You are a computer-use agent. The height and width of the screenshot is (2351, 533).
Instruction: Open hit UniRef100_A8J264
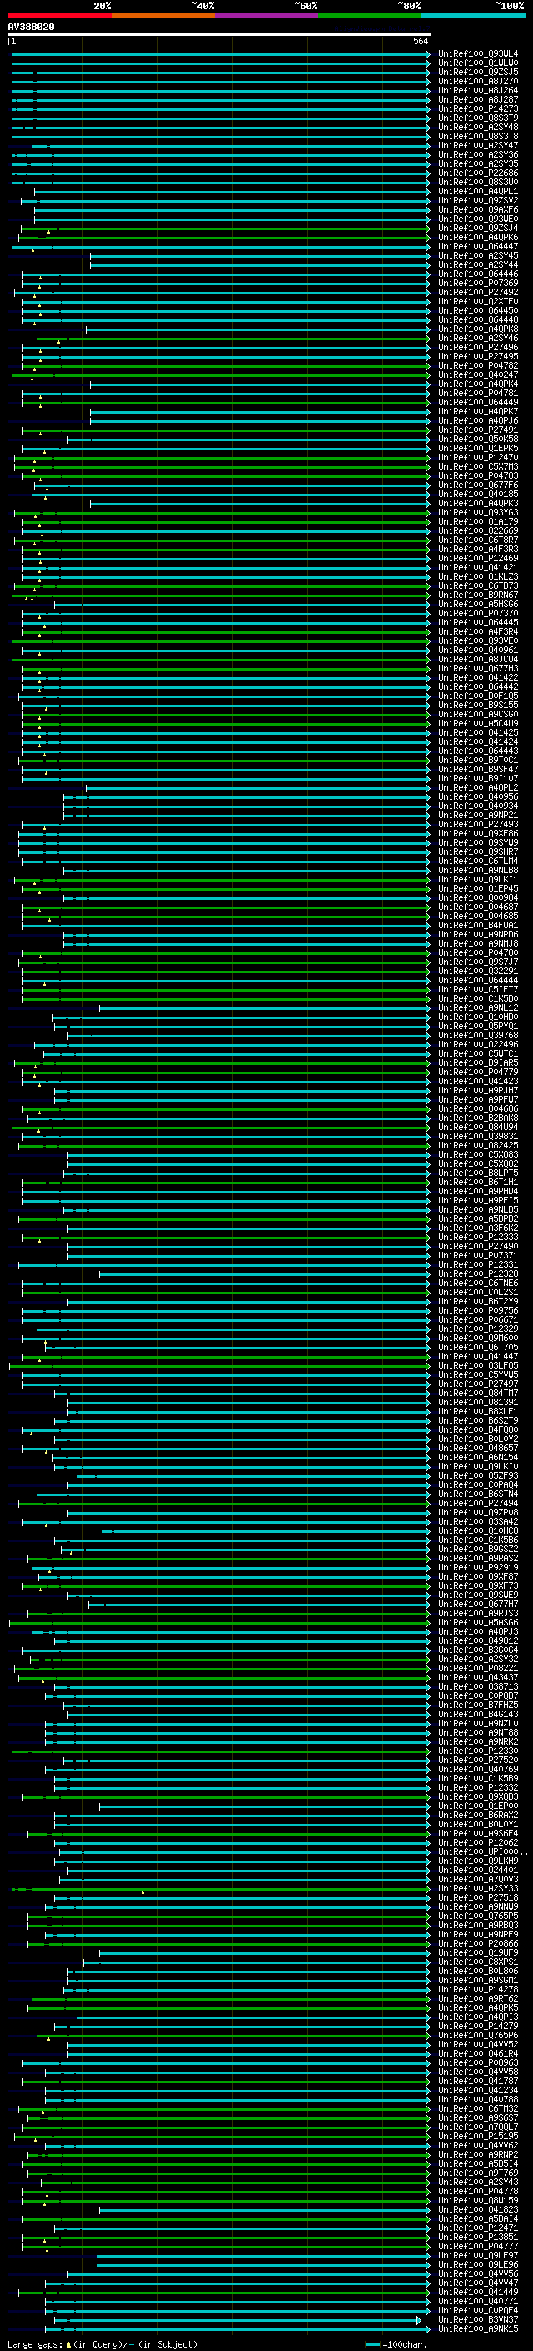pos(477,90)
